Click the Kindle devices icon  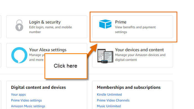[105, 56]
